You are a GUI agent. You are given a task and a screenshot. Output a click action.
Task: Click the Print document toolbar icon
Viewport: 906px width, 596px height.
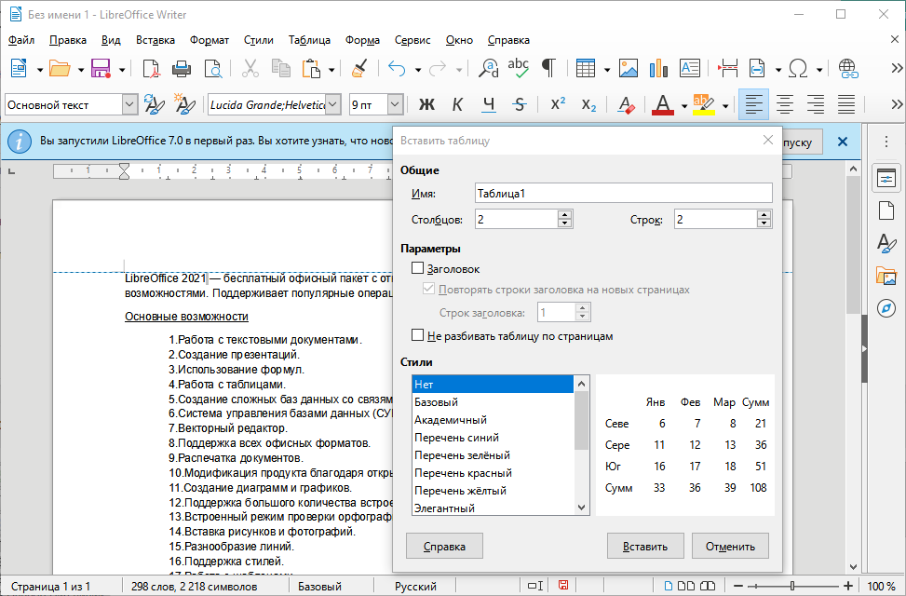[x=183, y=68]
